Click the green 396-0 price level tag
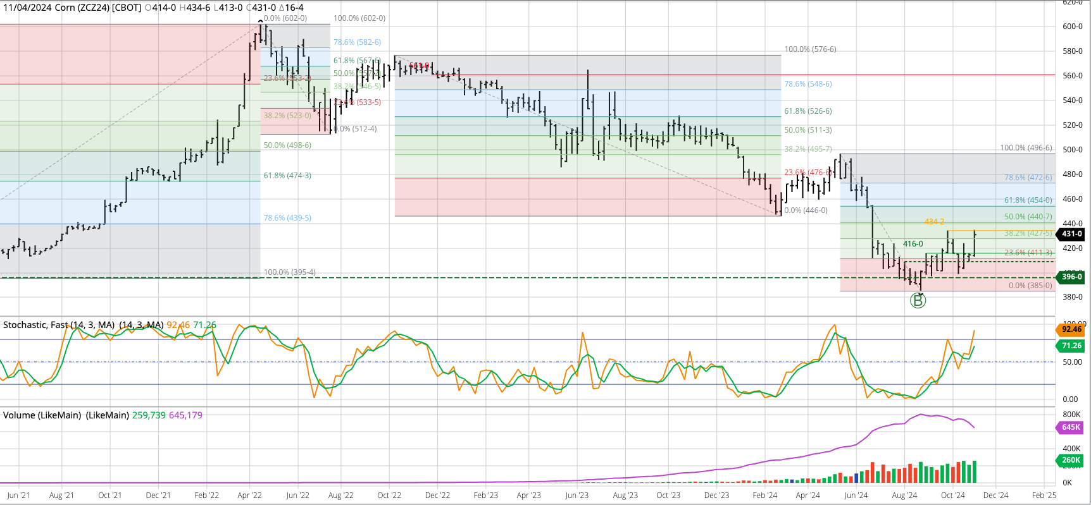Viewport: 1091px width, 505px height. click(x=1071, y=277)
